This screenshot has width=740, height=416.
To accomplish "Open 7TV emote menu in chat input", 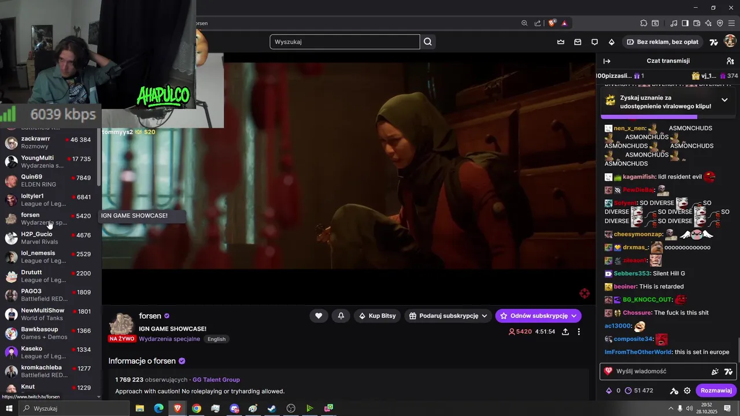I will pos(728,372).
